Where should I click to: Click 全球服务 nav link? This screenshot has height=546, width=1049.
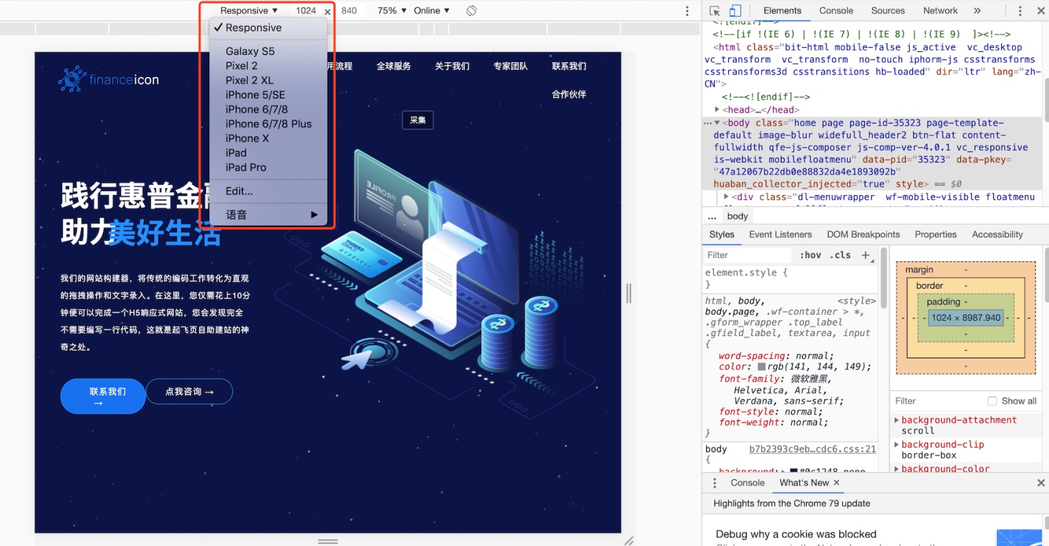[394, 66]
